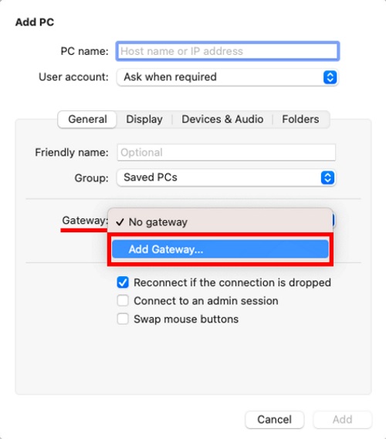386x439 pixels.
Task: Click the Add button
Action: [342, 420]
